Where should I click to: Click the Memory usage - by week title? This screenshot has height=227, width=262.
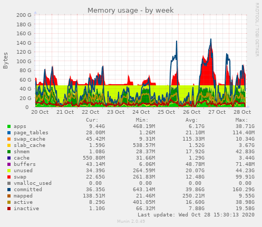tap(131, 11)
